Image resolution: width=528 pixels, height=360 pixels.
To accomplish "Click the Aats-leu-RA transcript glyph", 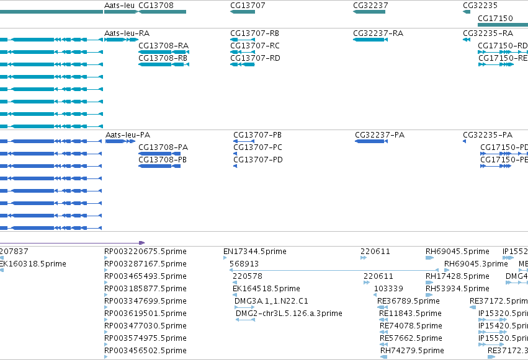I will point(121,40).
